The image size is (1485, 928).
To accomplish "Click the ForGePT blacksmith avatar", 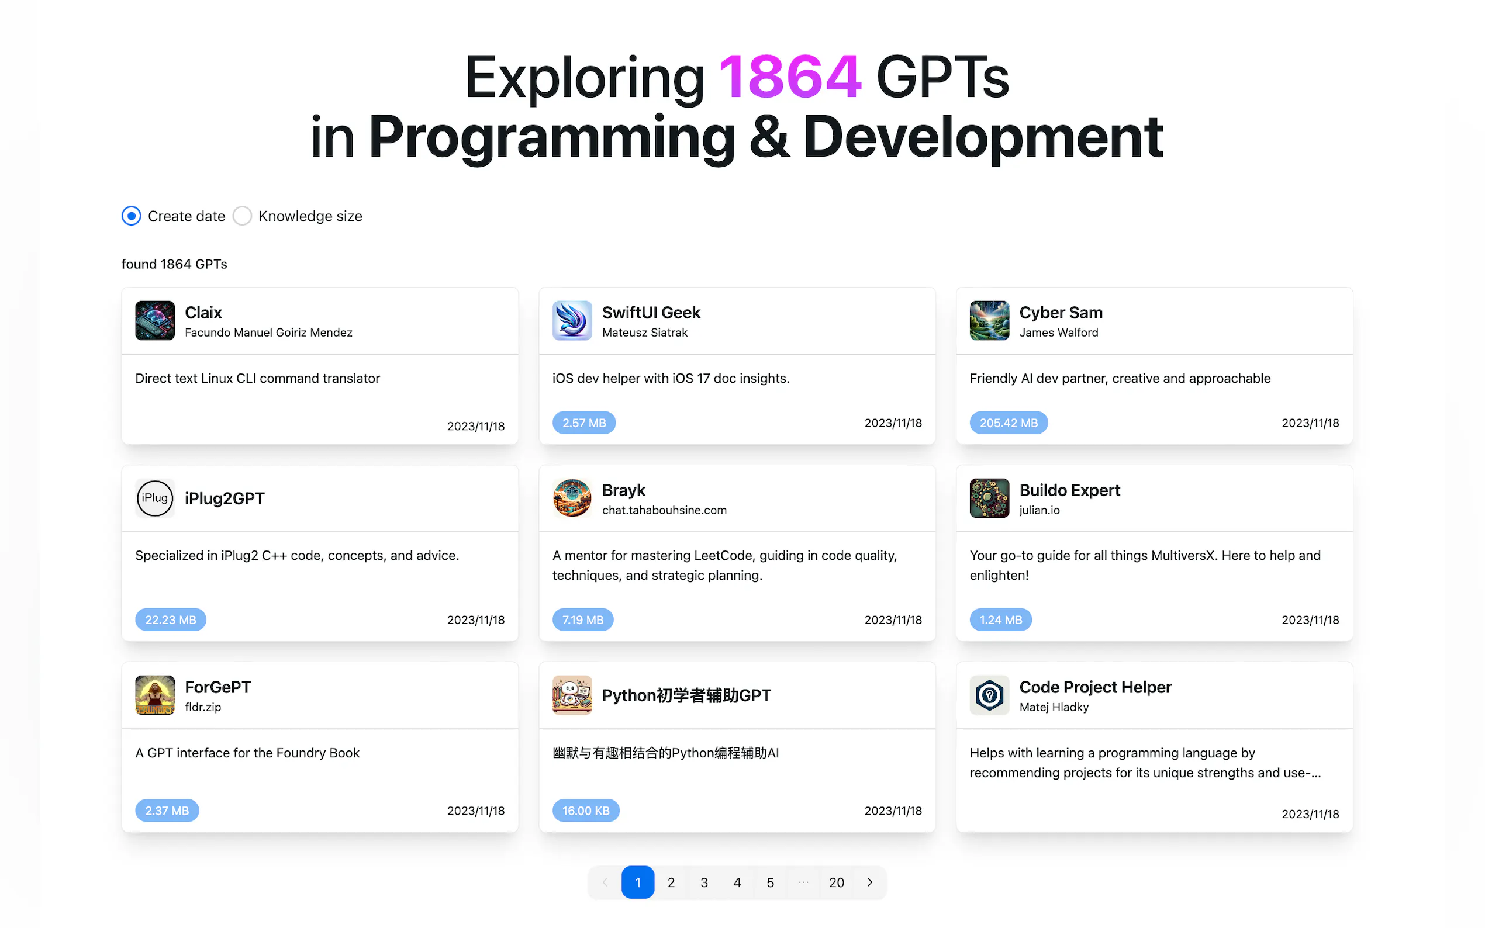I will pos(155,695).
